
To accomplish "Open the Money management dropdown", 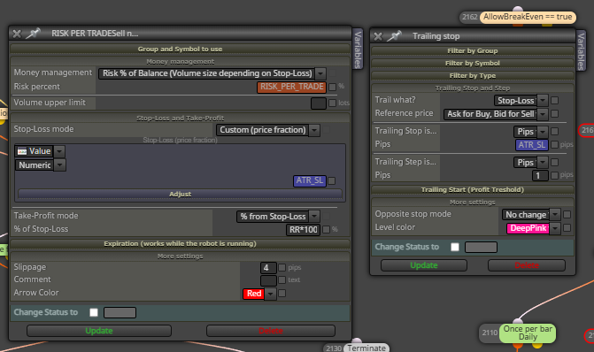I will [212, 73].
